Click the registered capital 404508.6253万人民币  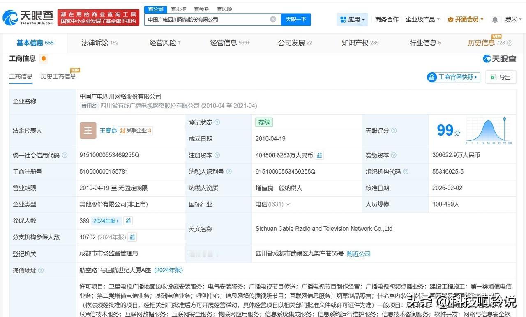point(284,155)
